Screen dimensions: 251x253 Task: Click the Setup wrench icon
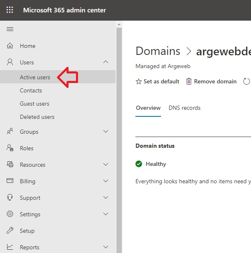click(x=10, y=230)
